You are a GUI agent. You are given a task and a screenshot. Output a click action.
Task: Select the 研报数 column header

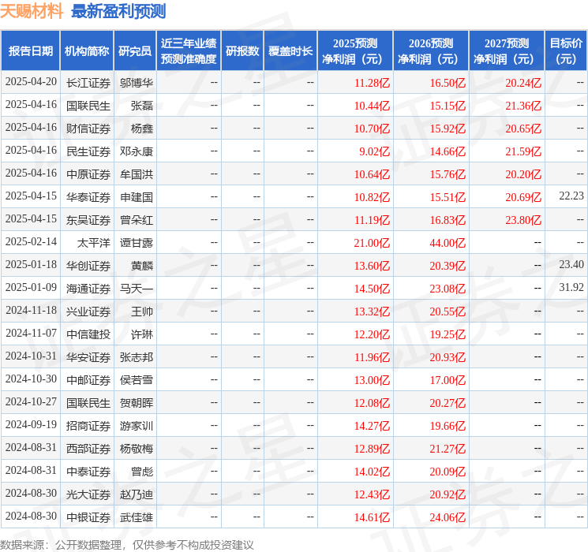tap(242, 51)
